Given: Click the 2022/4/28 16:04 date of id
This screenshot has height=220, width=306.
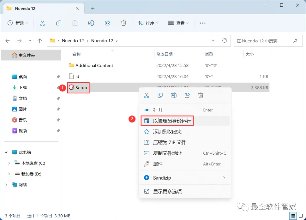Looking at the screenshot, I should click(x=172, y=77).
